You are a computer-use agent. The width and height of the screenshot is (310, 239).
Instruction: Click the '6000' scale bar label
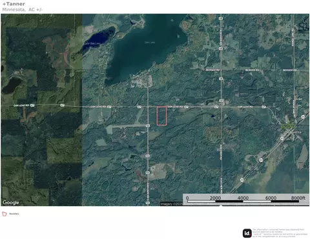(x=271, y=198)
